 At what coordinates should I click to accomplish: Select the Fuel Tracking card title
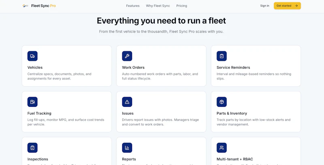(x=39, y=113)
